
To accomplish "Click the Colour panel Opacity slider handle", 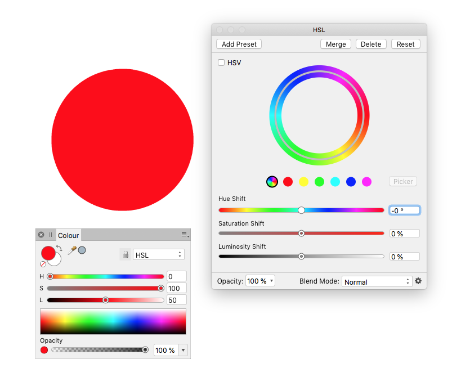I will tap(145, 349).
